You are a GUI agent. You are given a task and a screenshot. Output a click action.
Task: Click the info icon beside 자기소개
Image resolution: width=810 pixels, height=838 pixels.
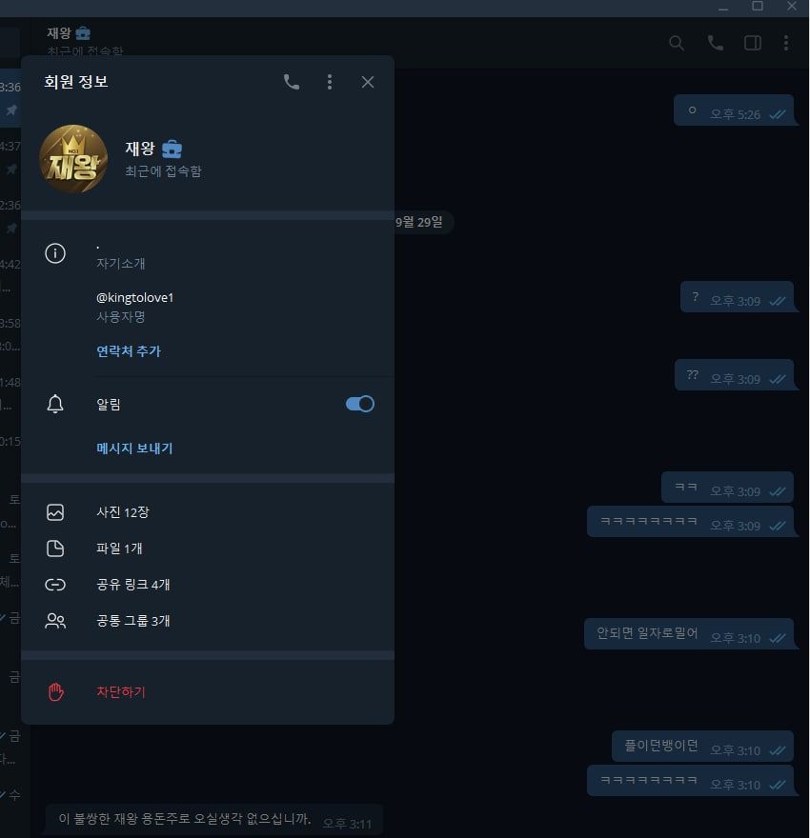point(55,253)
